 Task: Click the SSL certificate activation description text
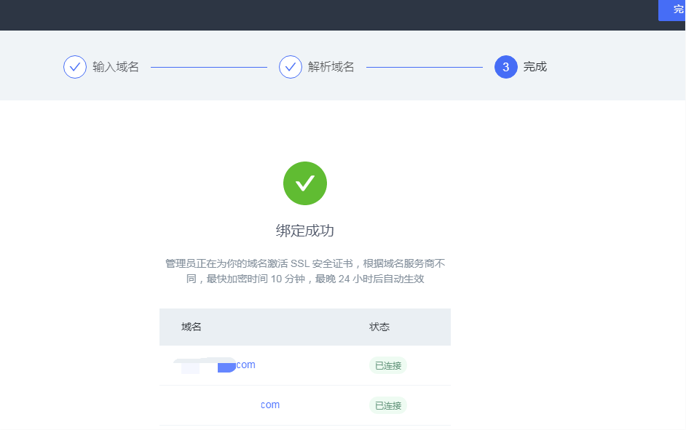coord(305,271)
